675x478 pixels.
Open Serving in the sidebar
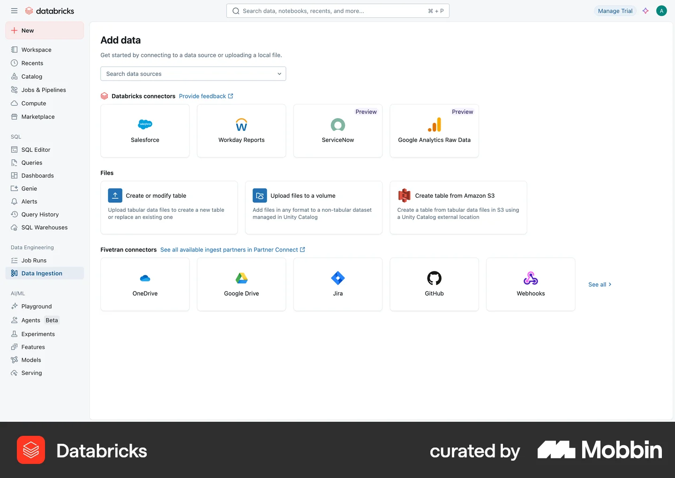click(x=45, y=373)
